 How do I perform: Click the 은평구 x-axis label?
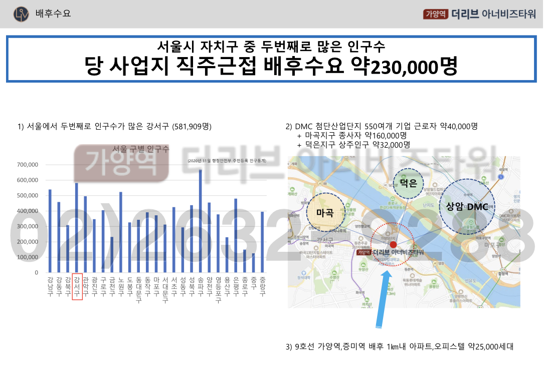[x=236, y=286]
